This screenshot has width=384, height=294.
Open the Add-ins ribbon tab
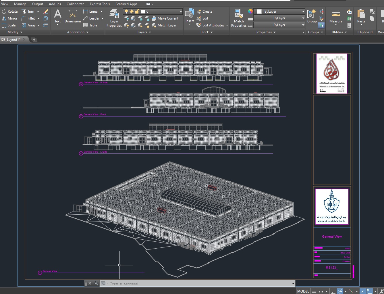[x=55, y=4]
